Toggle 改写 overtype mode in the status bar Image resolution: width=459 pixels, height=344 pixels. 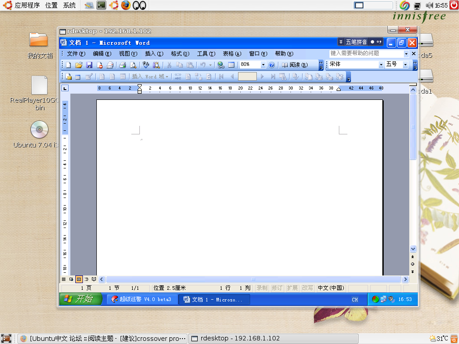307,288
